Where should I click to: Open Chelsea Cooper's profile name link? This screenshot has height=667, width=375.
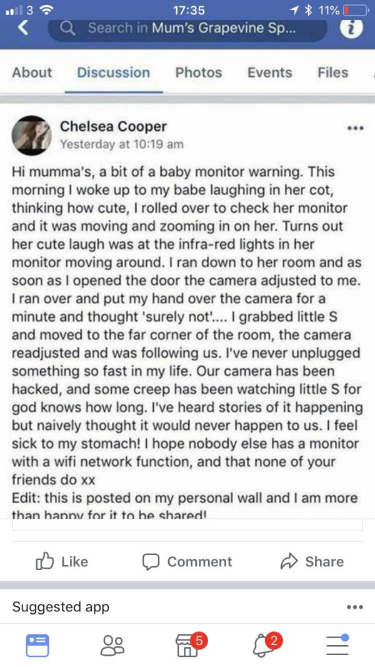pyautogui.click(x=113, y=126)
